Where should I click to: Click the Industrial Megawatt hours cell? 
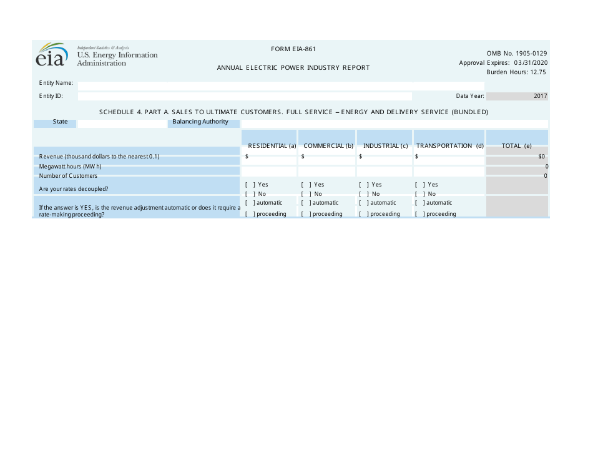[x=384, y=167]
